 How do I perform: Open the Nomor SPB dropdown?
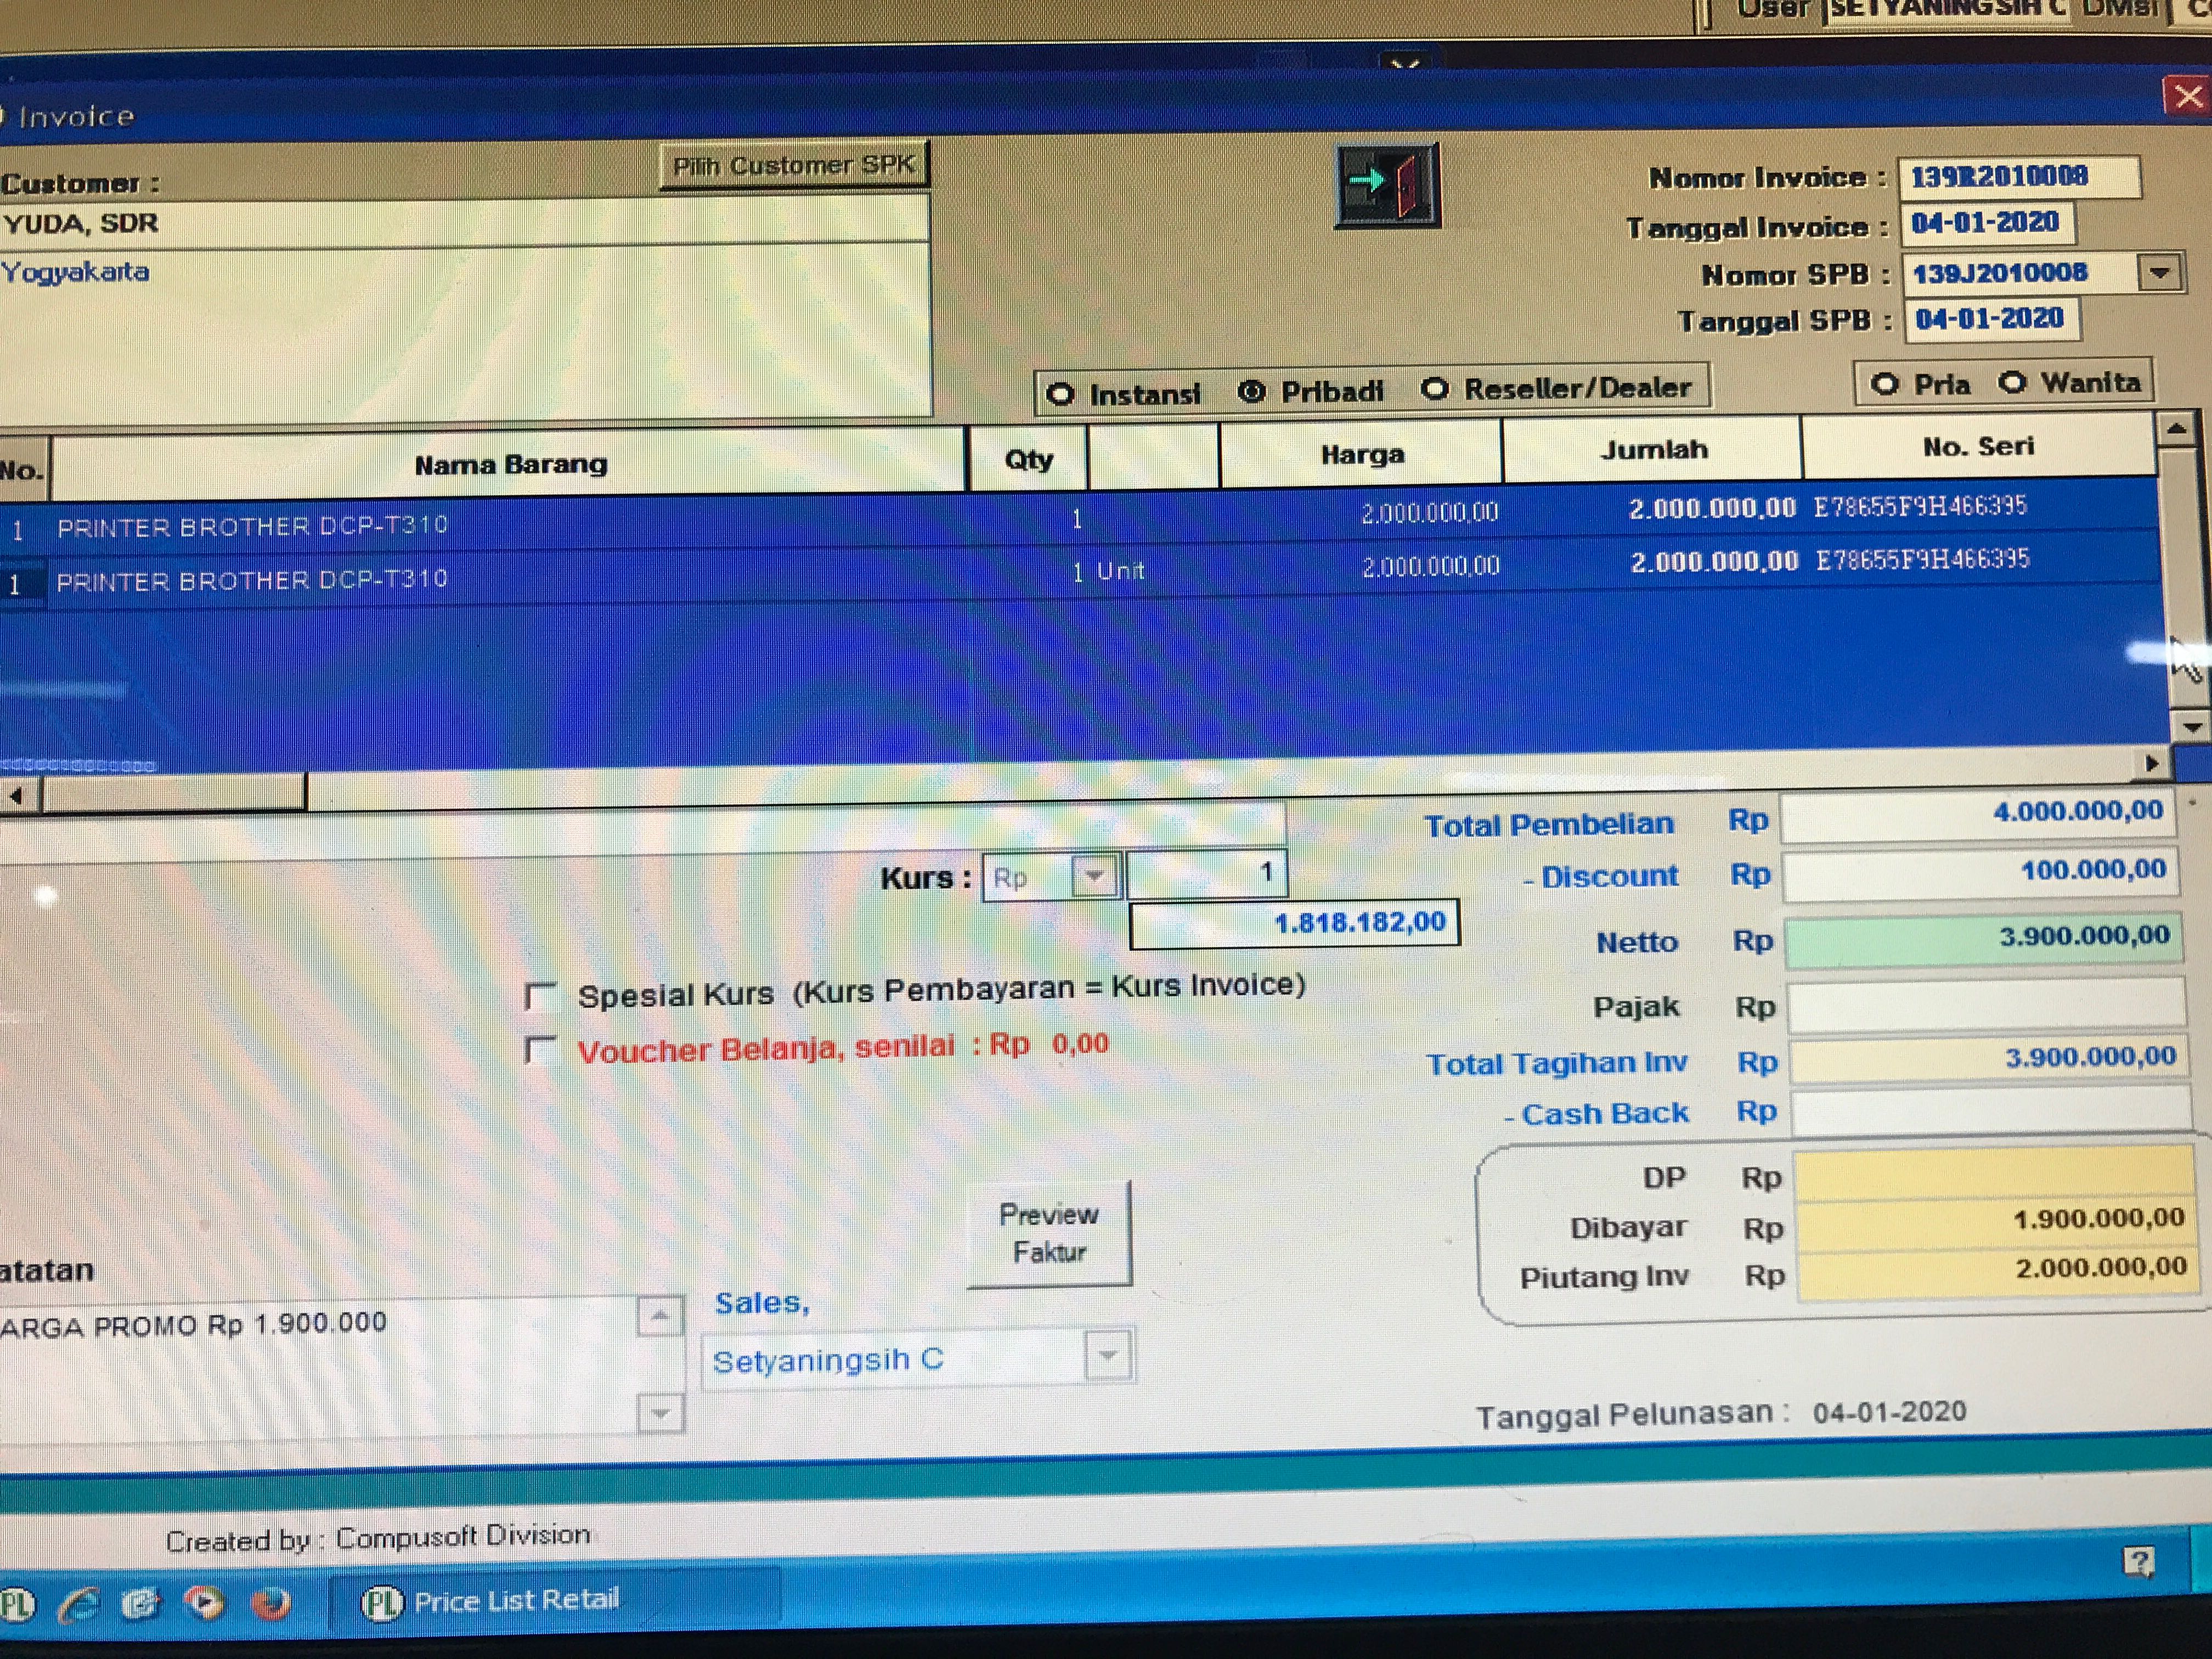(2159, 272)
